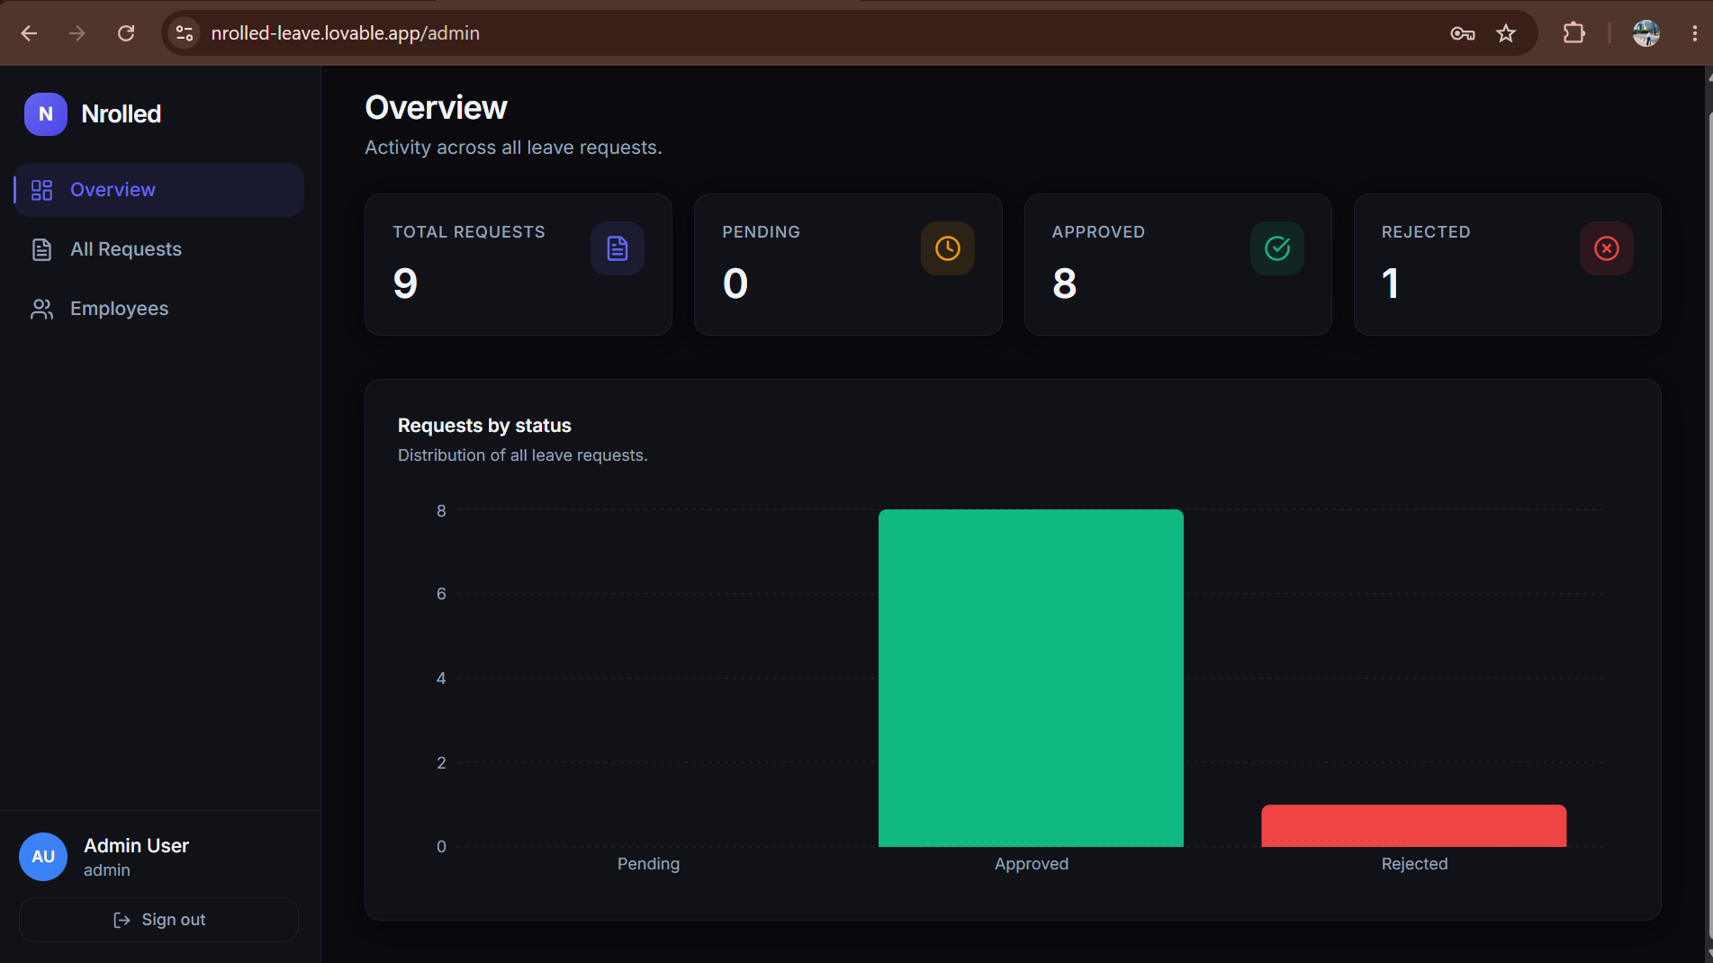Go back in the browser
This screenshot has width=1713, height=963.
(29, 33)
